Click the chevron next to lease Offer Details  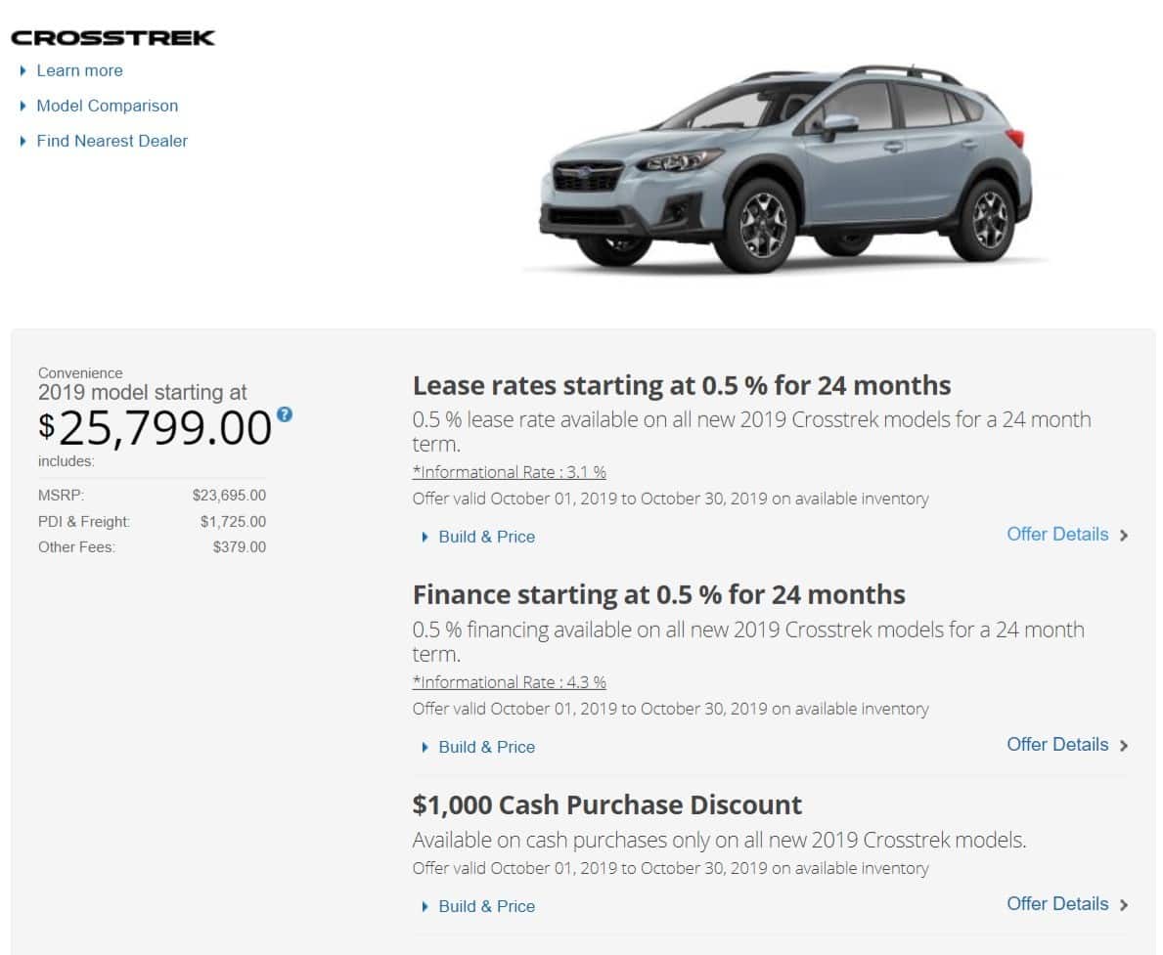1124,536
